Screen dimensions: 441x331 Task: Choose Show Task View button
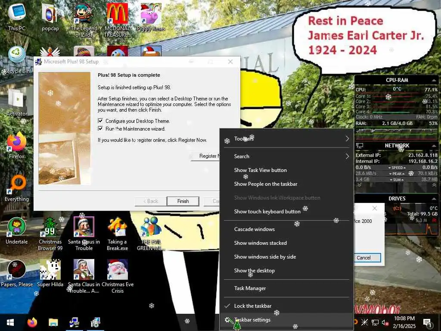286,170
